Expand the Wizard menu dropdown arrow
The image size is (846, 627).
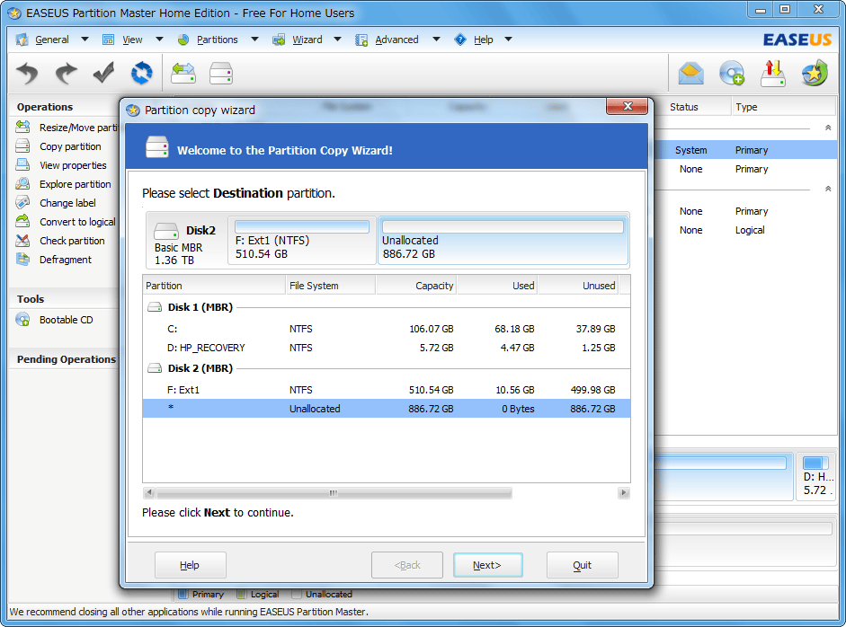337,40
